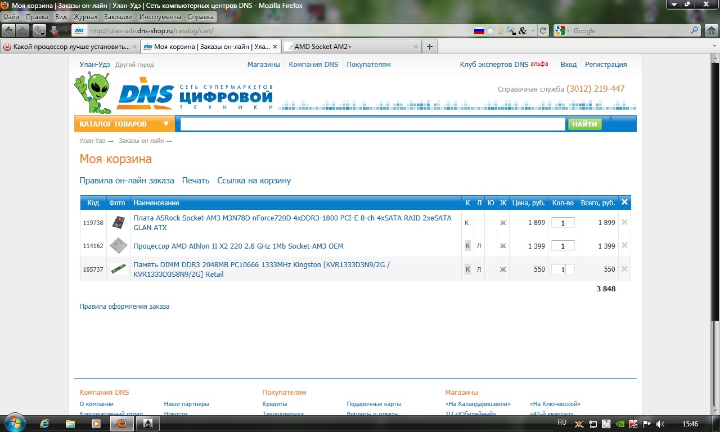Edit quantity field for ASRock motherboard
The image size is (720, 432).
[x=562, y=223]
